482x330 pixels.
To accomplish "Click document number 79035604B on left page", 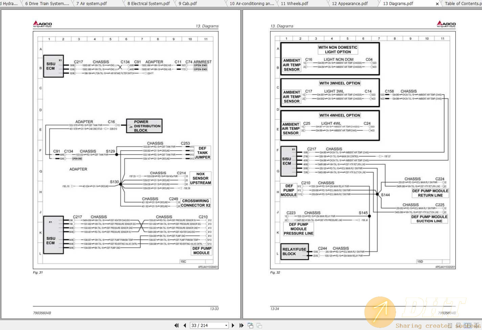I will click(x=42, y=313).
